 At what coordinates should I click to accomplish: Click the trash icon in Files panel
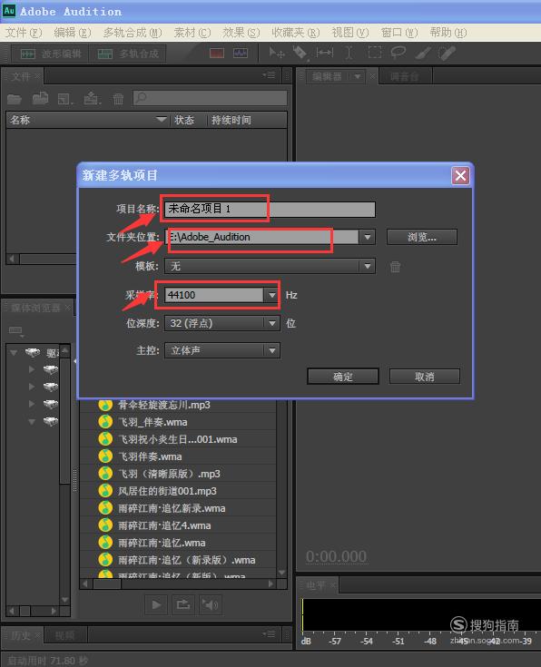click(x=118, y=99)
